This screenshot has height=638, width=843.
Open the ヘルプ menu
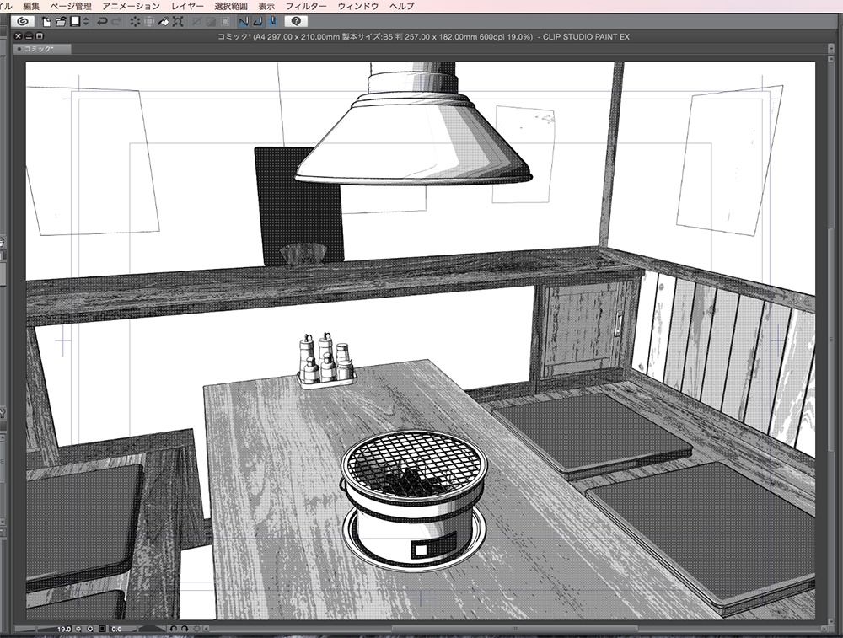coord(401,6)
